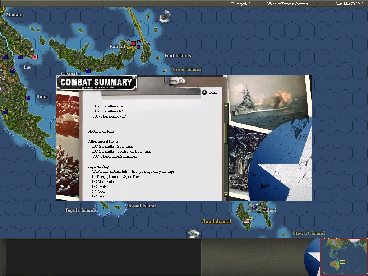Click the 'No Japanese losses' line
Viewport: 368px width, 276px height.
tap(101, 131)
